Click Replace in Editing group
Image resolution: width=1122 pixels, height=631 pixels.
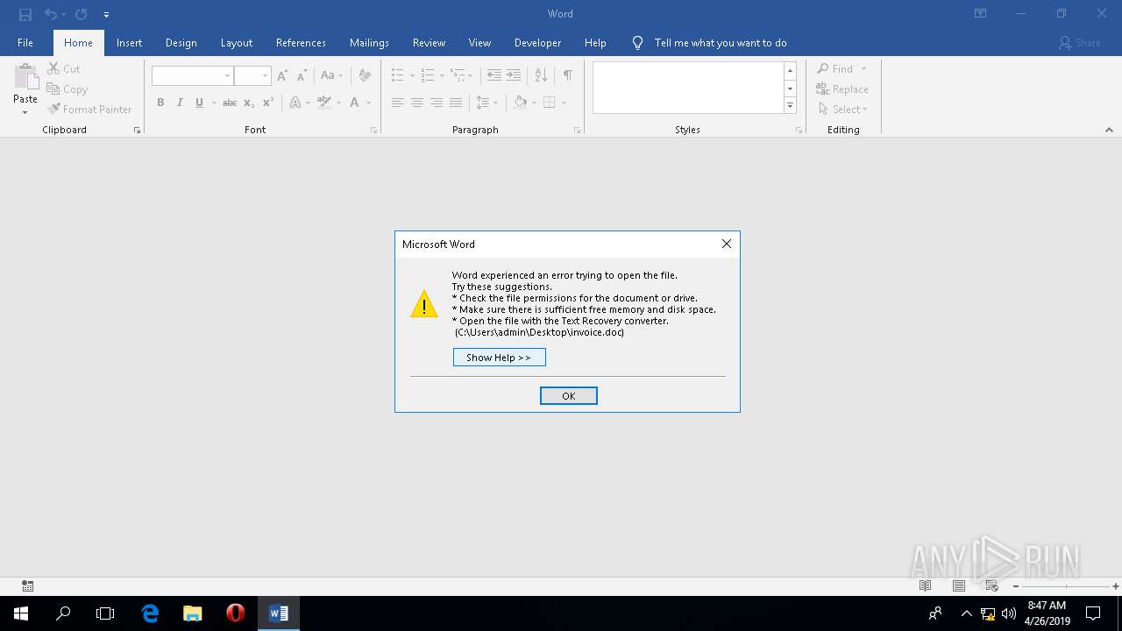click(842, 89)
